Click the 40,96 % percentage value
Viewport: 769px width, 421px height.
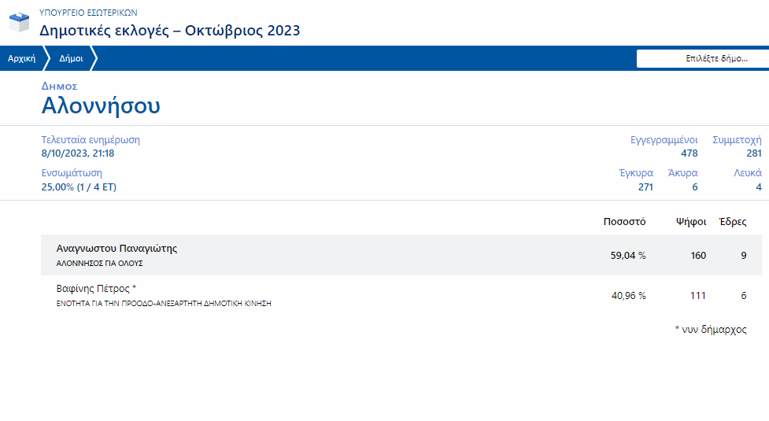pyautogui.click(x=628, y=296)
